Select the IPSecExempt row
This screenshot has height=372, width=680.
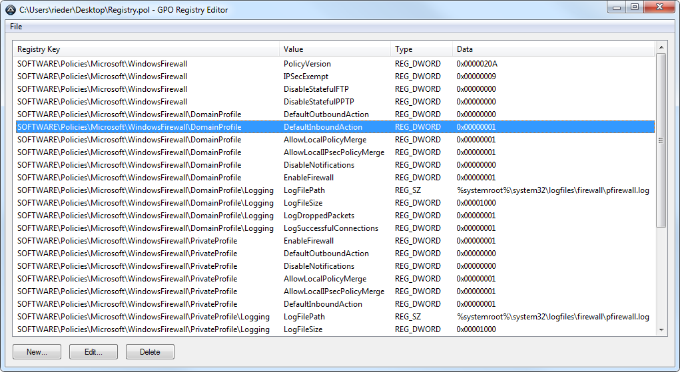point(334,77)
